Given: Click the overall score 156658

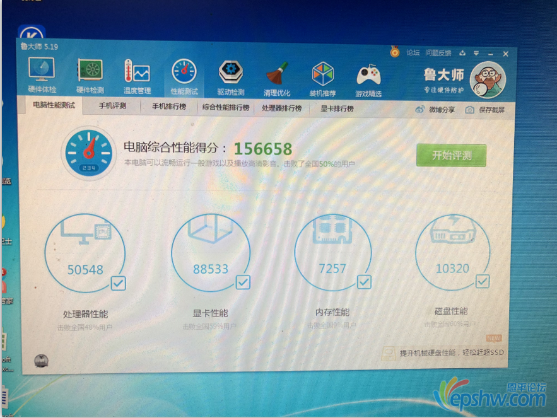Looking at the screenshot, I should click(x=263, y=149).
